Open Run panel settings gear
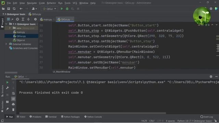Image resolution: width=219 pixels, height=123 pixels. pyautogui.click(x=211, y=77)
